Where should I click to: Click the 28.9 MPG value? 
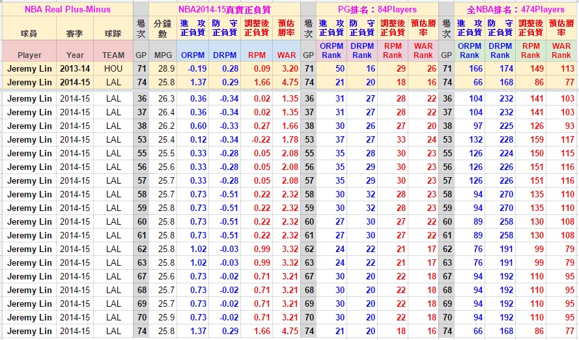pos(166,68)
